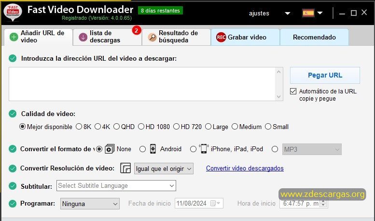
Task: Click green check icon beside Subtitular
Action: (x=13, y=186)
